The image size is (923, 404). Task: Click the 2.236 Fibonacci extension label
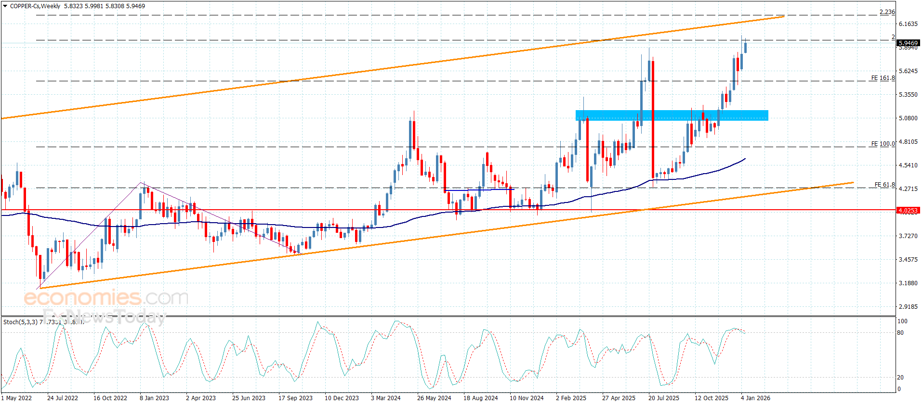pyautogui.click(x=887, y=12)
